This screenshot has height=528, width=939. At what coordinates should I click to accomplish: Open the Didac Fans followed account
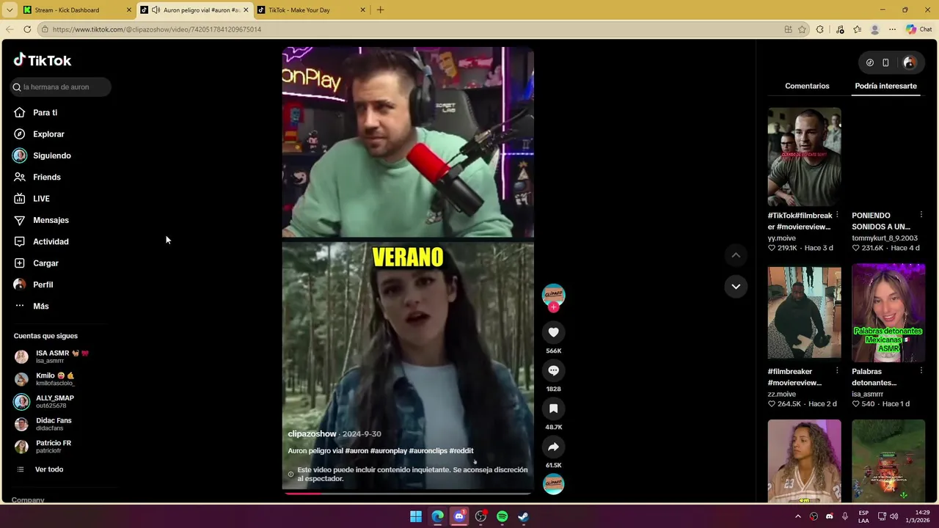(54, 424)
